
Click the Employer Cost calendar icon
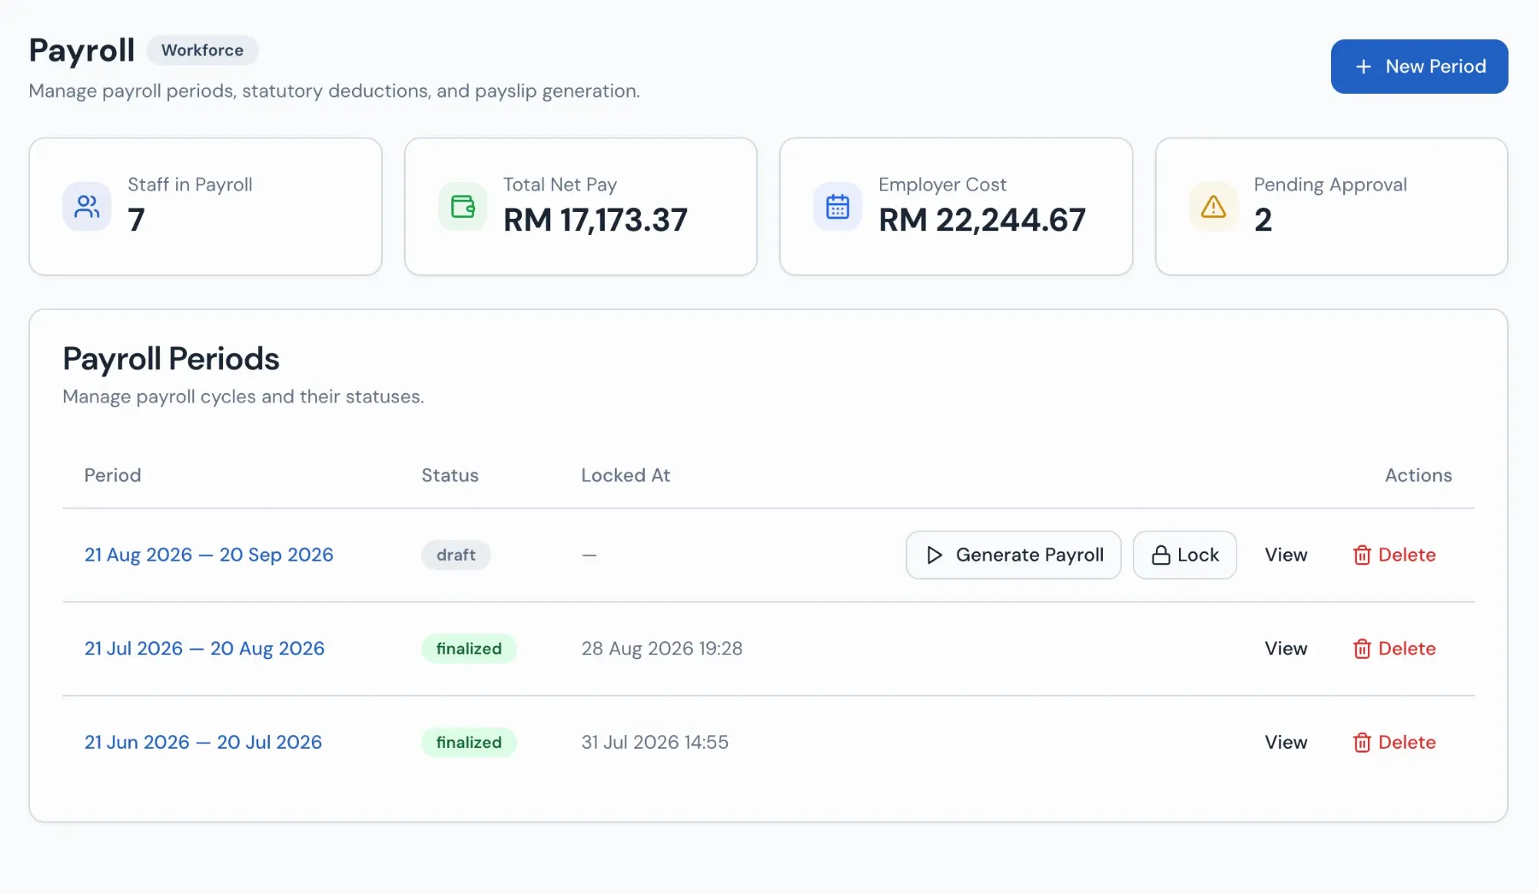click(x=838, y=207)
